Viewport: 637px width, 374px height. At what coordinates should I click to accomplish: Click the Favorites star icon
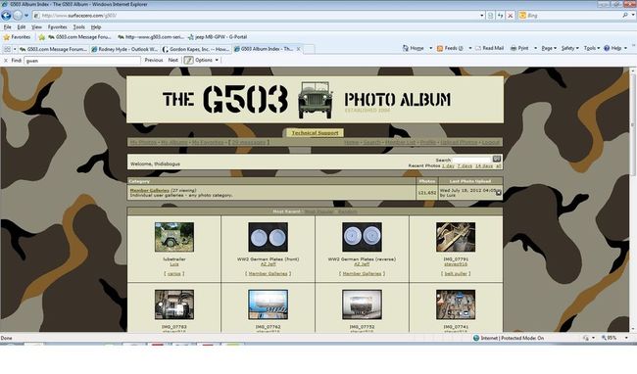click(7, 37)
